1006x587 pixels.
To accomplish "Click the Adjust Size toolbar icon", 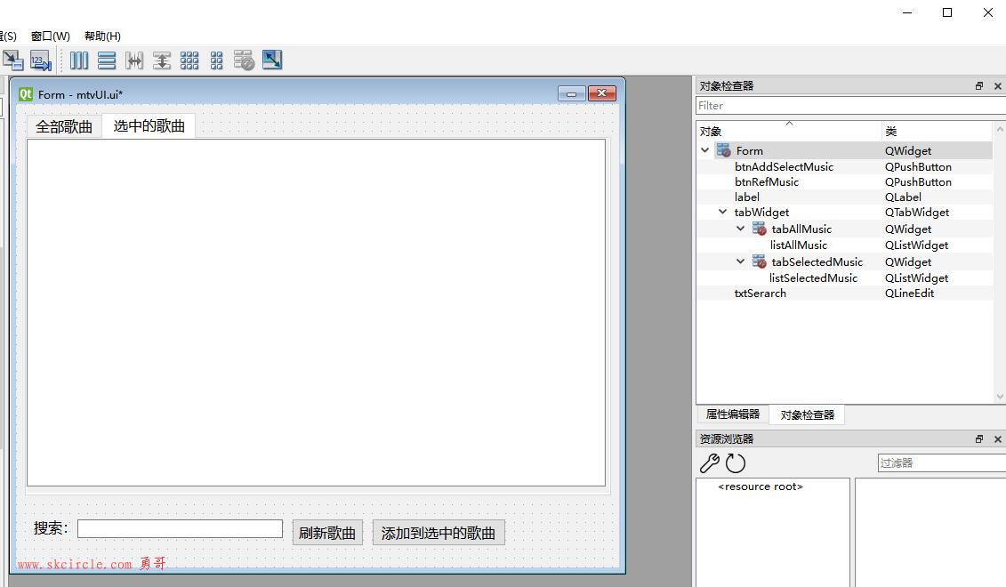I will coord(272,60).
